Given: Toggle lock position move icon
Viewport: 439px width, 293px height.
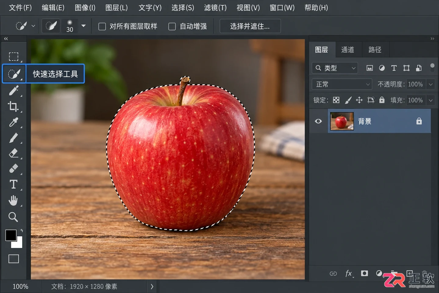Looking at the screenshot, I should pos(359,100).
